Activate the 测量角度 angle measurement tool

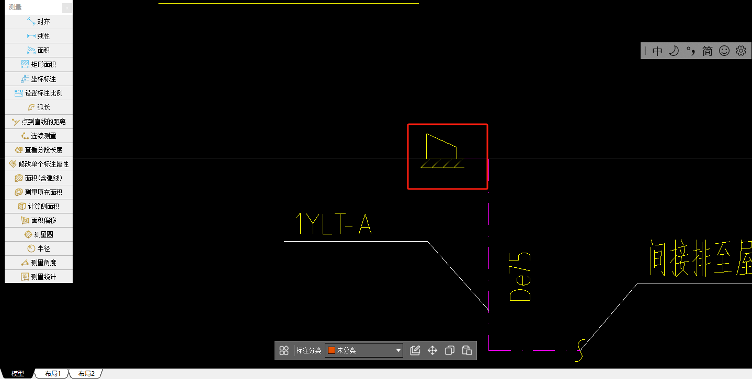pyautogui.click(x=39, y=263)
